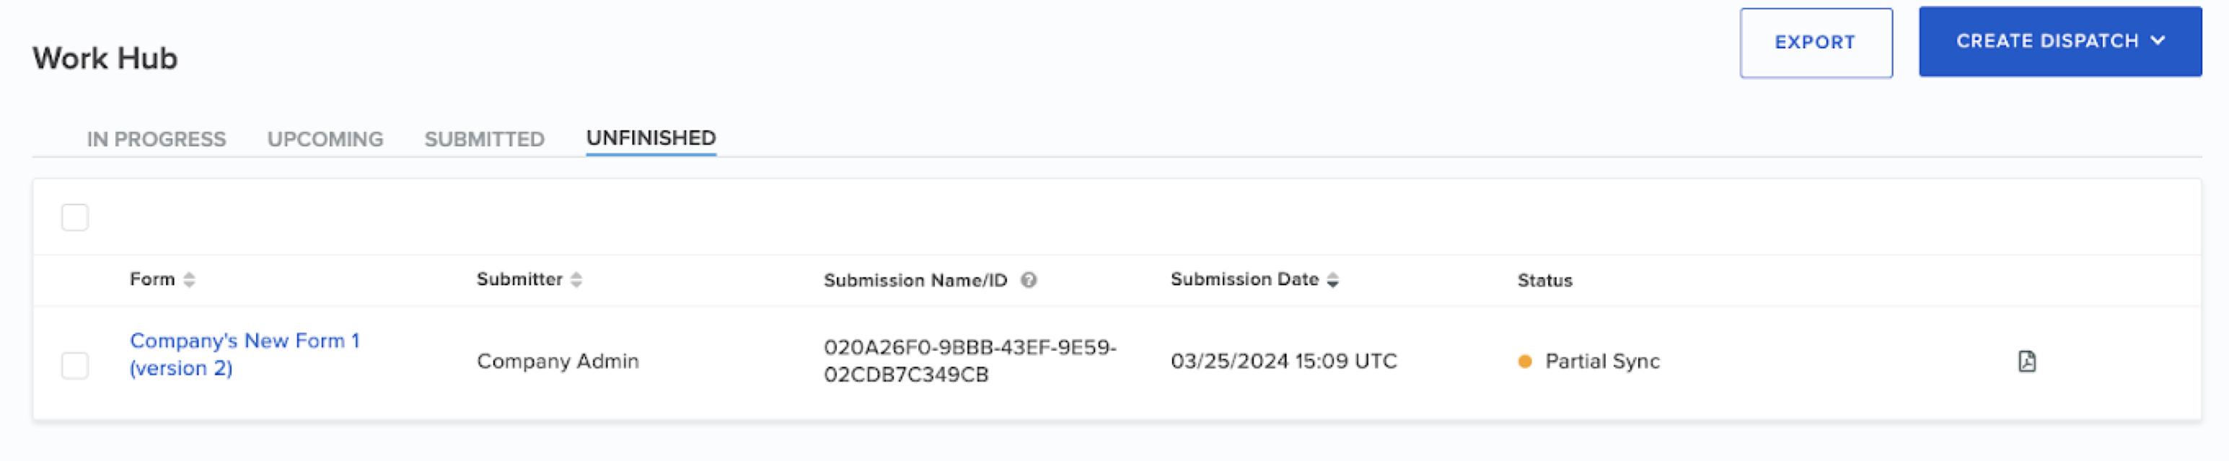Switch to the In Progress tab

click(156, 139)
